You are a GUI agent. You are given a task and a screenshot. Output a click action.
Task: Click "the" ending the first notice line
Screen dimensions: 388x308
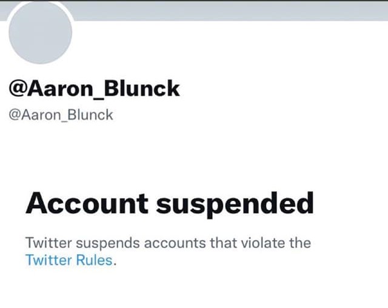[299, 243]
